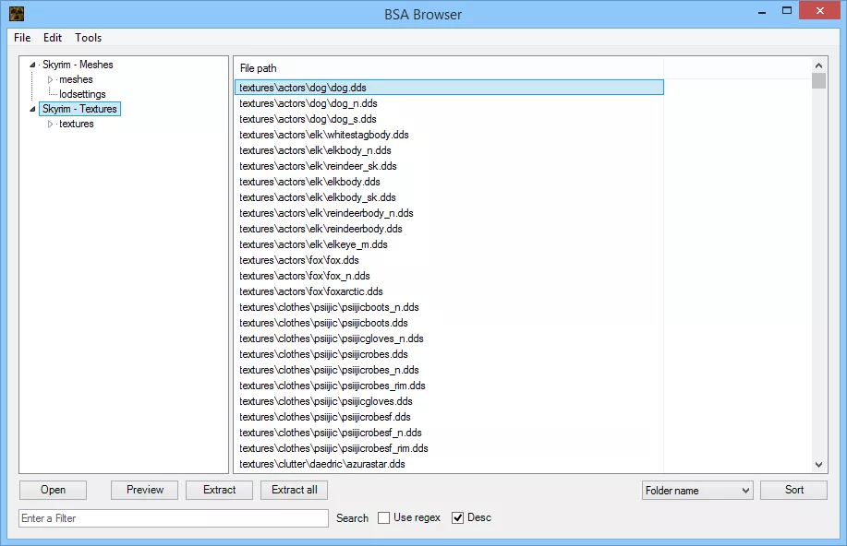The image size is (847, 546).
Task: Select the Skyrim - Meshes tree item
Action: pos(78,65)
